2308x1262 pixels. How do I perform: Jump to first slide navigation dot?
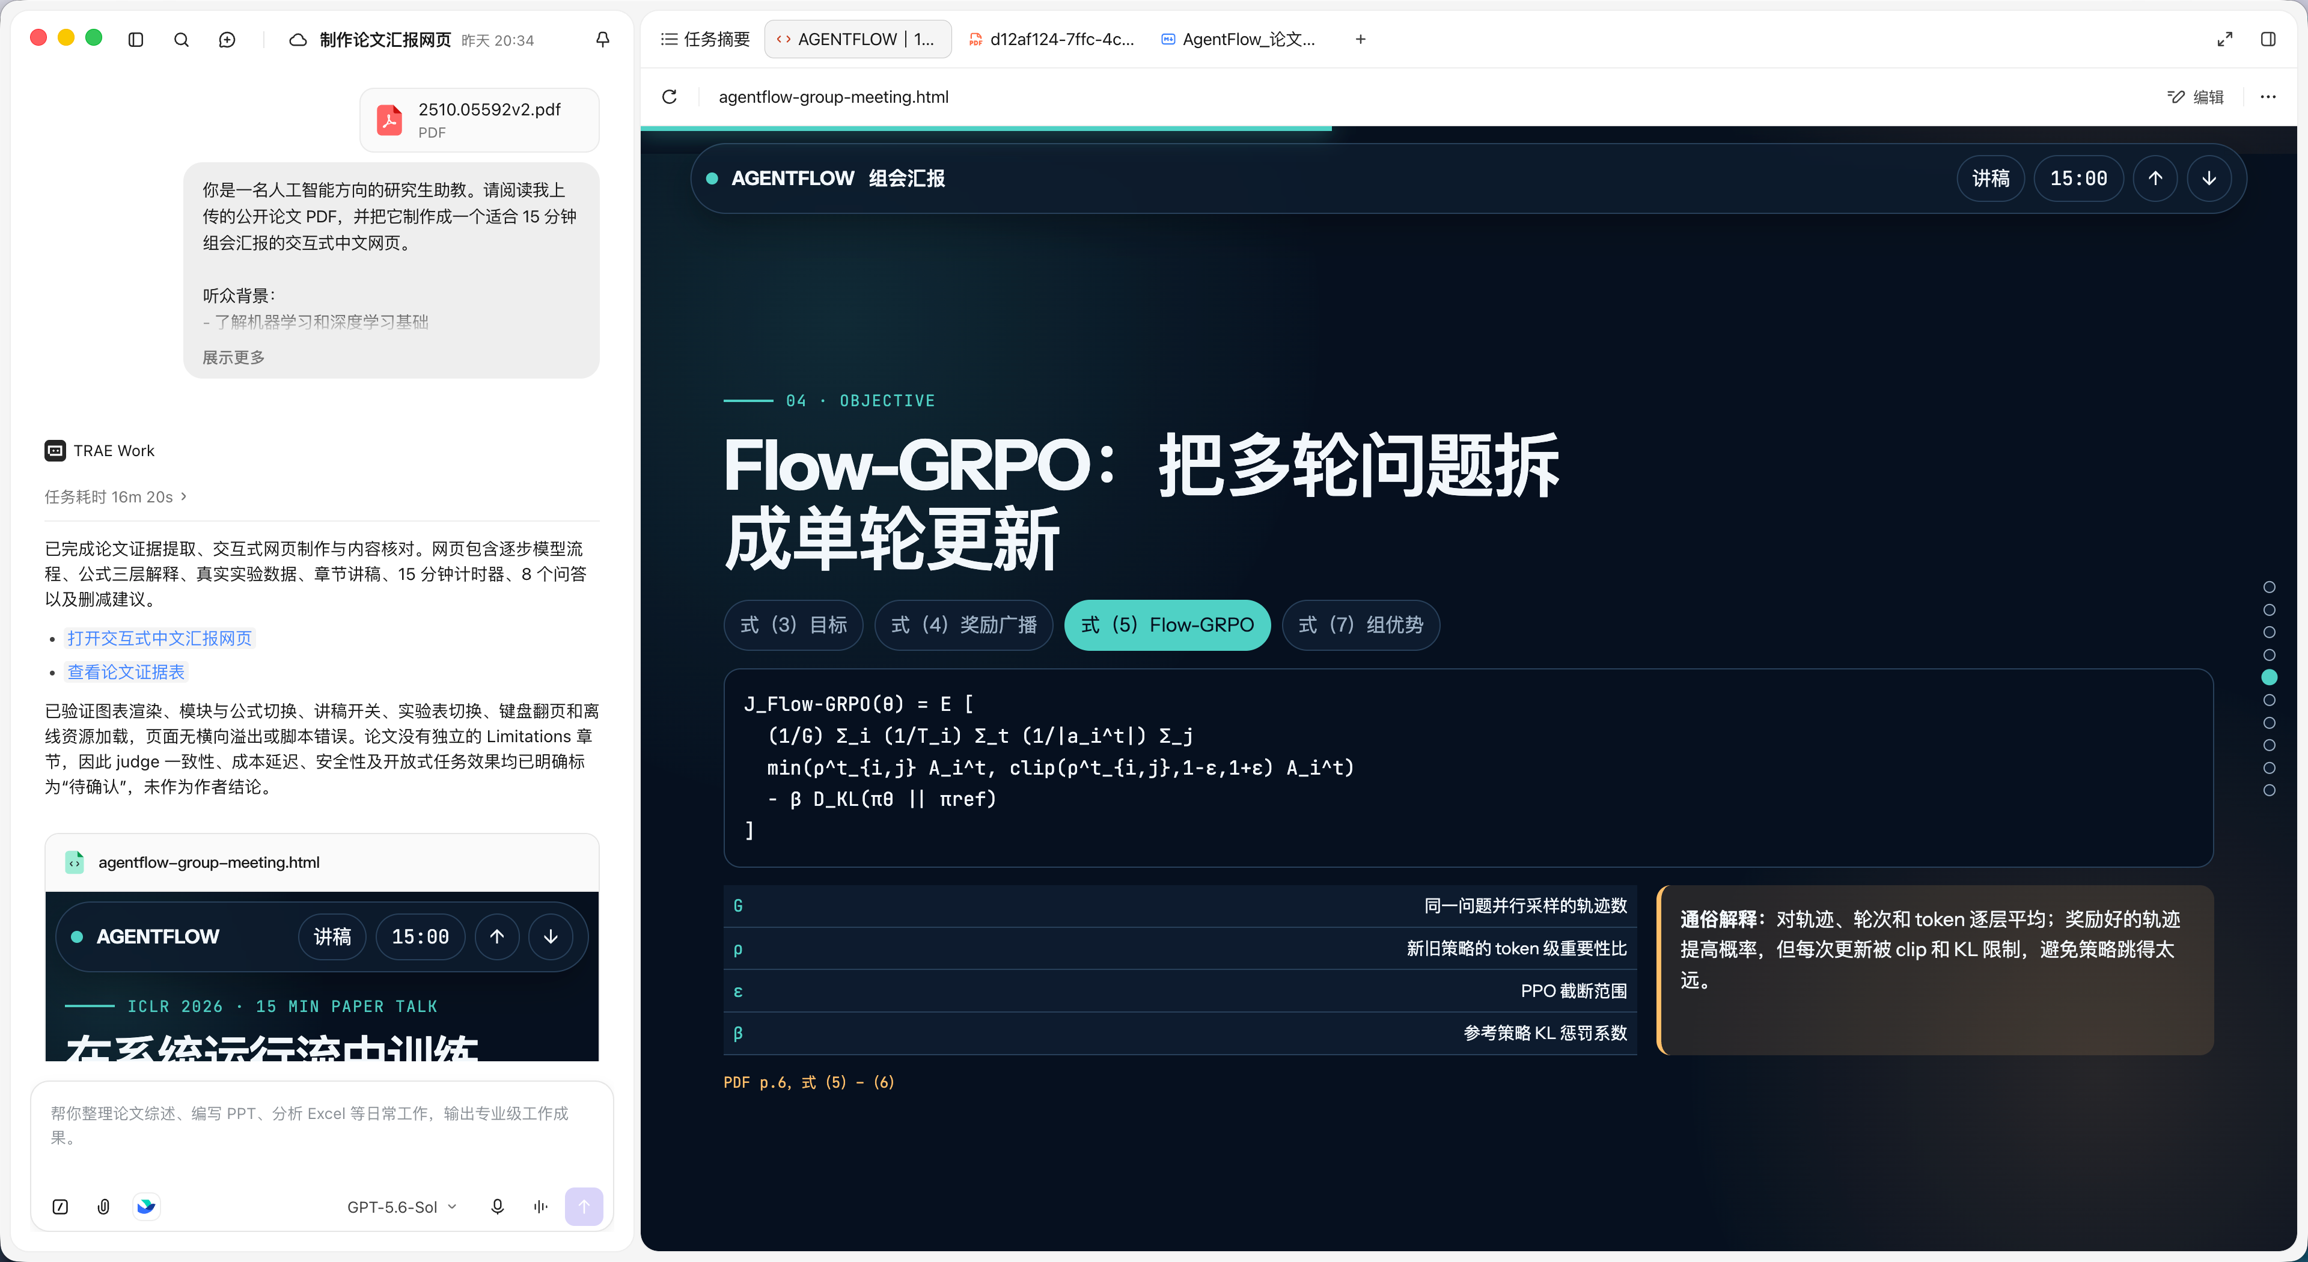click(x=2268, y=587)
